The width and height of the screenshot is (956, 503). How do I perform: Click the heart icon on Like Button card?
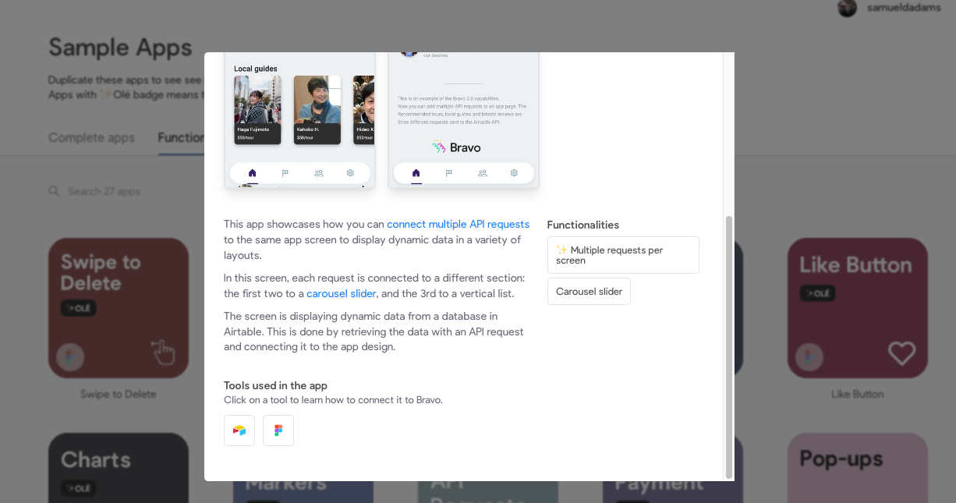tap(901, 353)
